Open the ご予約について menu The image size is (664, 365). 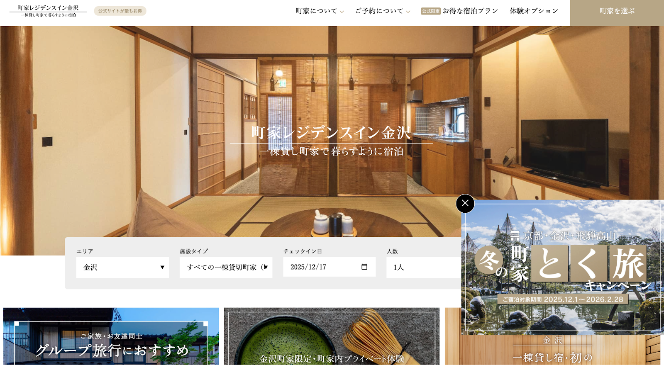tap(379, 11)
